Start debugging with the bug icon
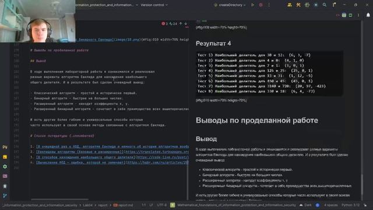This screenshot has height=210, width=373. tap(261, 5)
